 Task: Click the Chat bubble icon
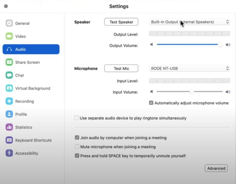click(9, 75)
